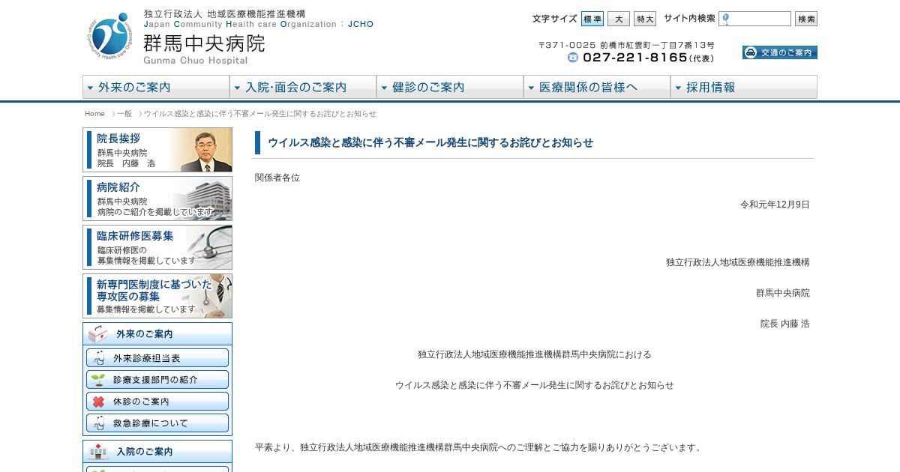Viewport: 900px width, 472px height.
Task: Select 標準 text size
Action: pos(592,19)
